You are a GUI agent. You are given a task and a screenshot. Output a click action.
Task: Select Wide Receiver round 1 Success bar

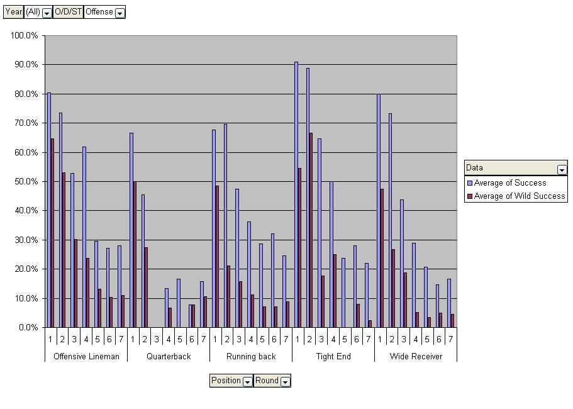click(x=379, y=211)
